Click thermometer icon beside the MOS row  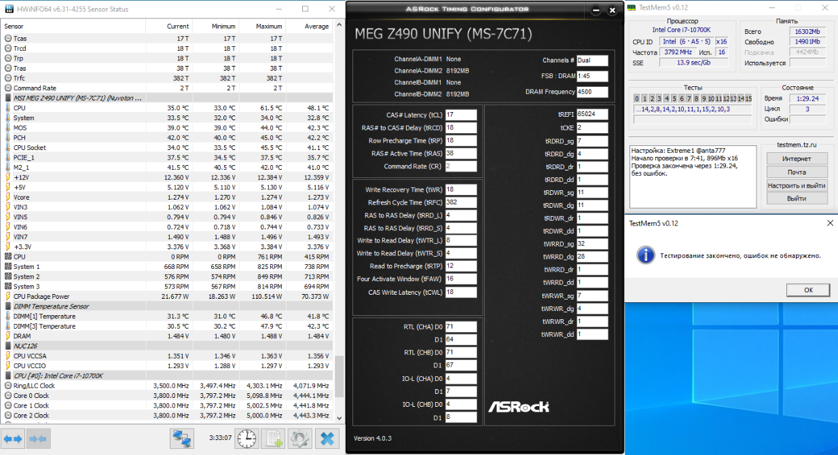pyautogui.click(x=7, y=128)
